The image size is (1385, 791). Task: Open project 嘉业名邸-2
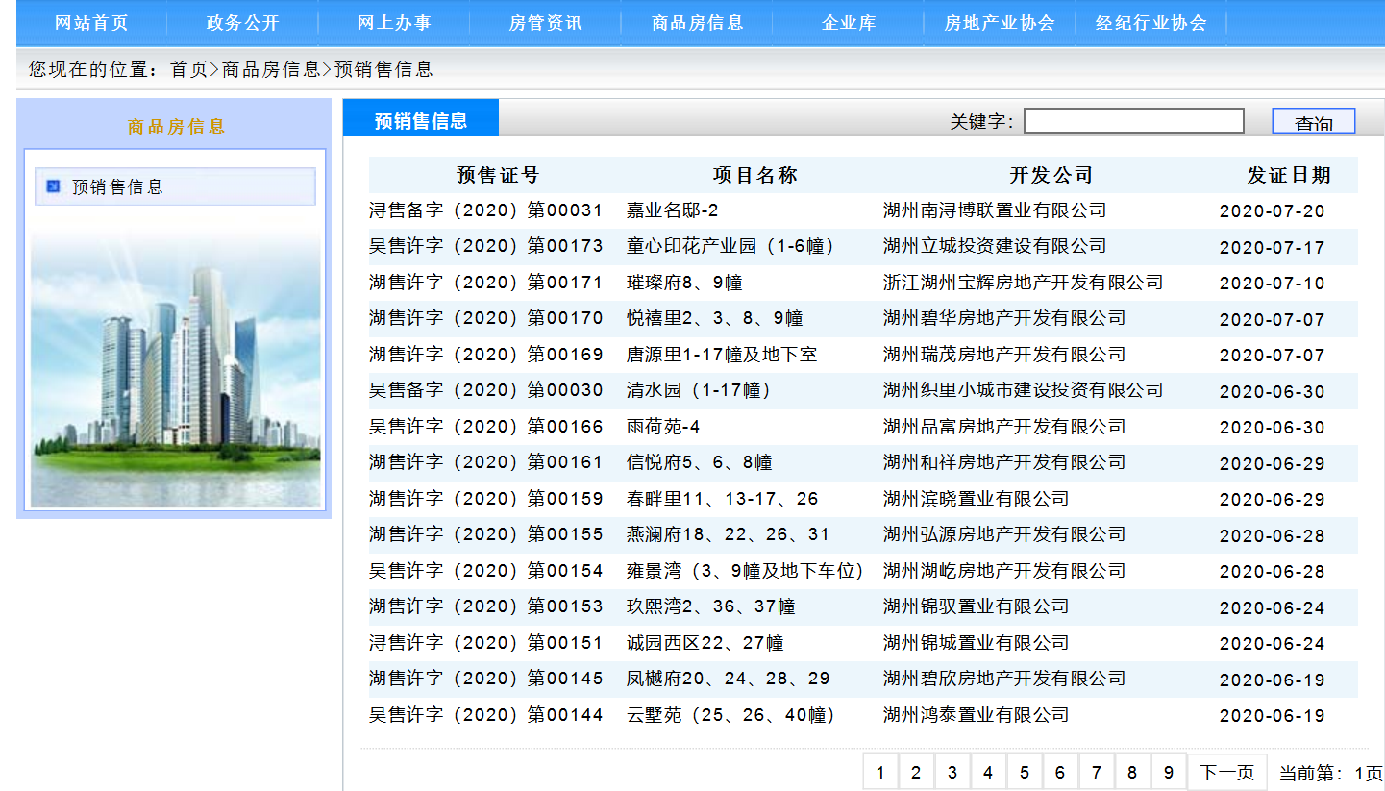(673, 210)
